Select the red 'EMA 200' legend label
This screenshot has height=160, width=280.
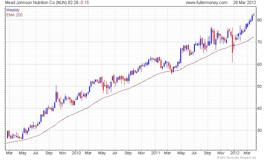14,15
